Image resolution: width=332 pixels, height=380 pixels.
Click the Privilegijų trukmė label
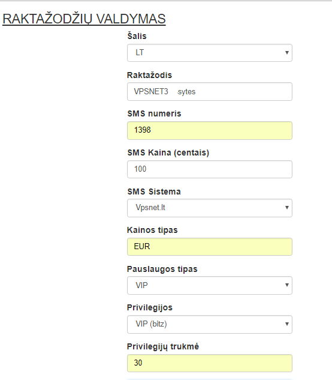(x=163, y=346)
